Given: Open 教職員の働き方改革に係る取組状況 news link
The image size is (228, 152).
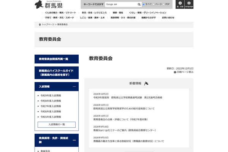Looking at the screenshot, I should point(128,141).
